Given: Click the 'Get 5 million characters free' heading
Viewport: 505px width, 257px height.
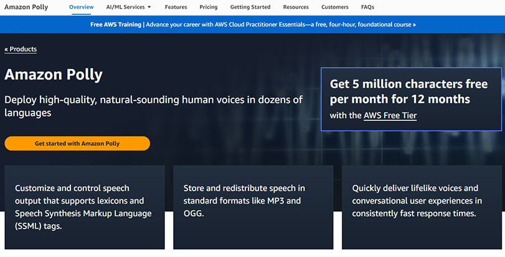Looking at the screenshot, I should point(408,91).
